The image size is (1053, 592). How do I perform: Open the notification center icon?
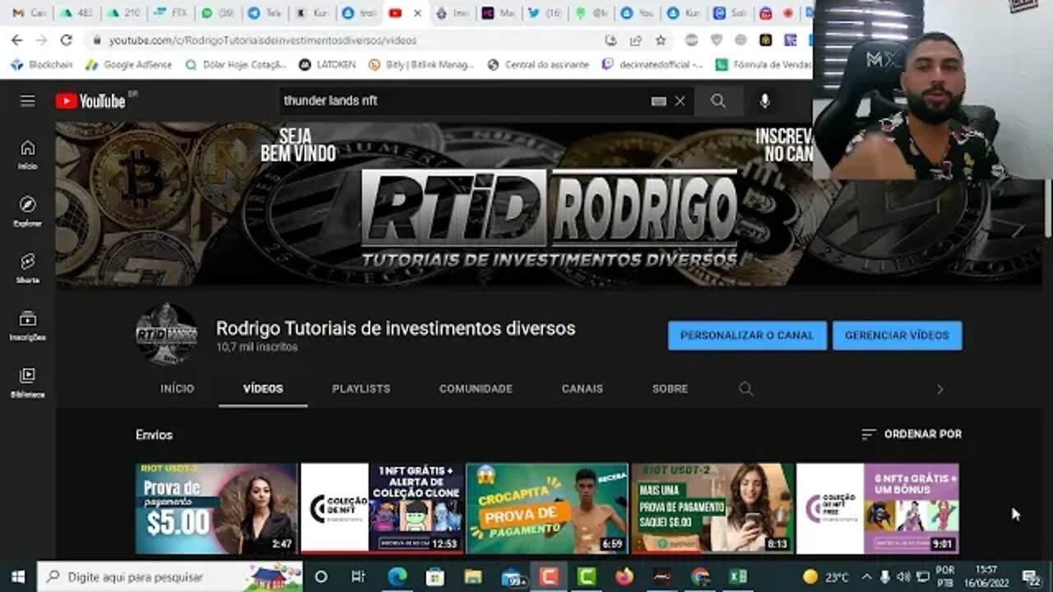point(1031,576)
